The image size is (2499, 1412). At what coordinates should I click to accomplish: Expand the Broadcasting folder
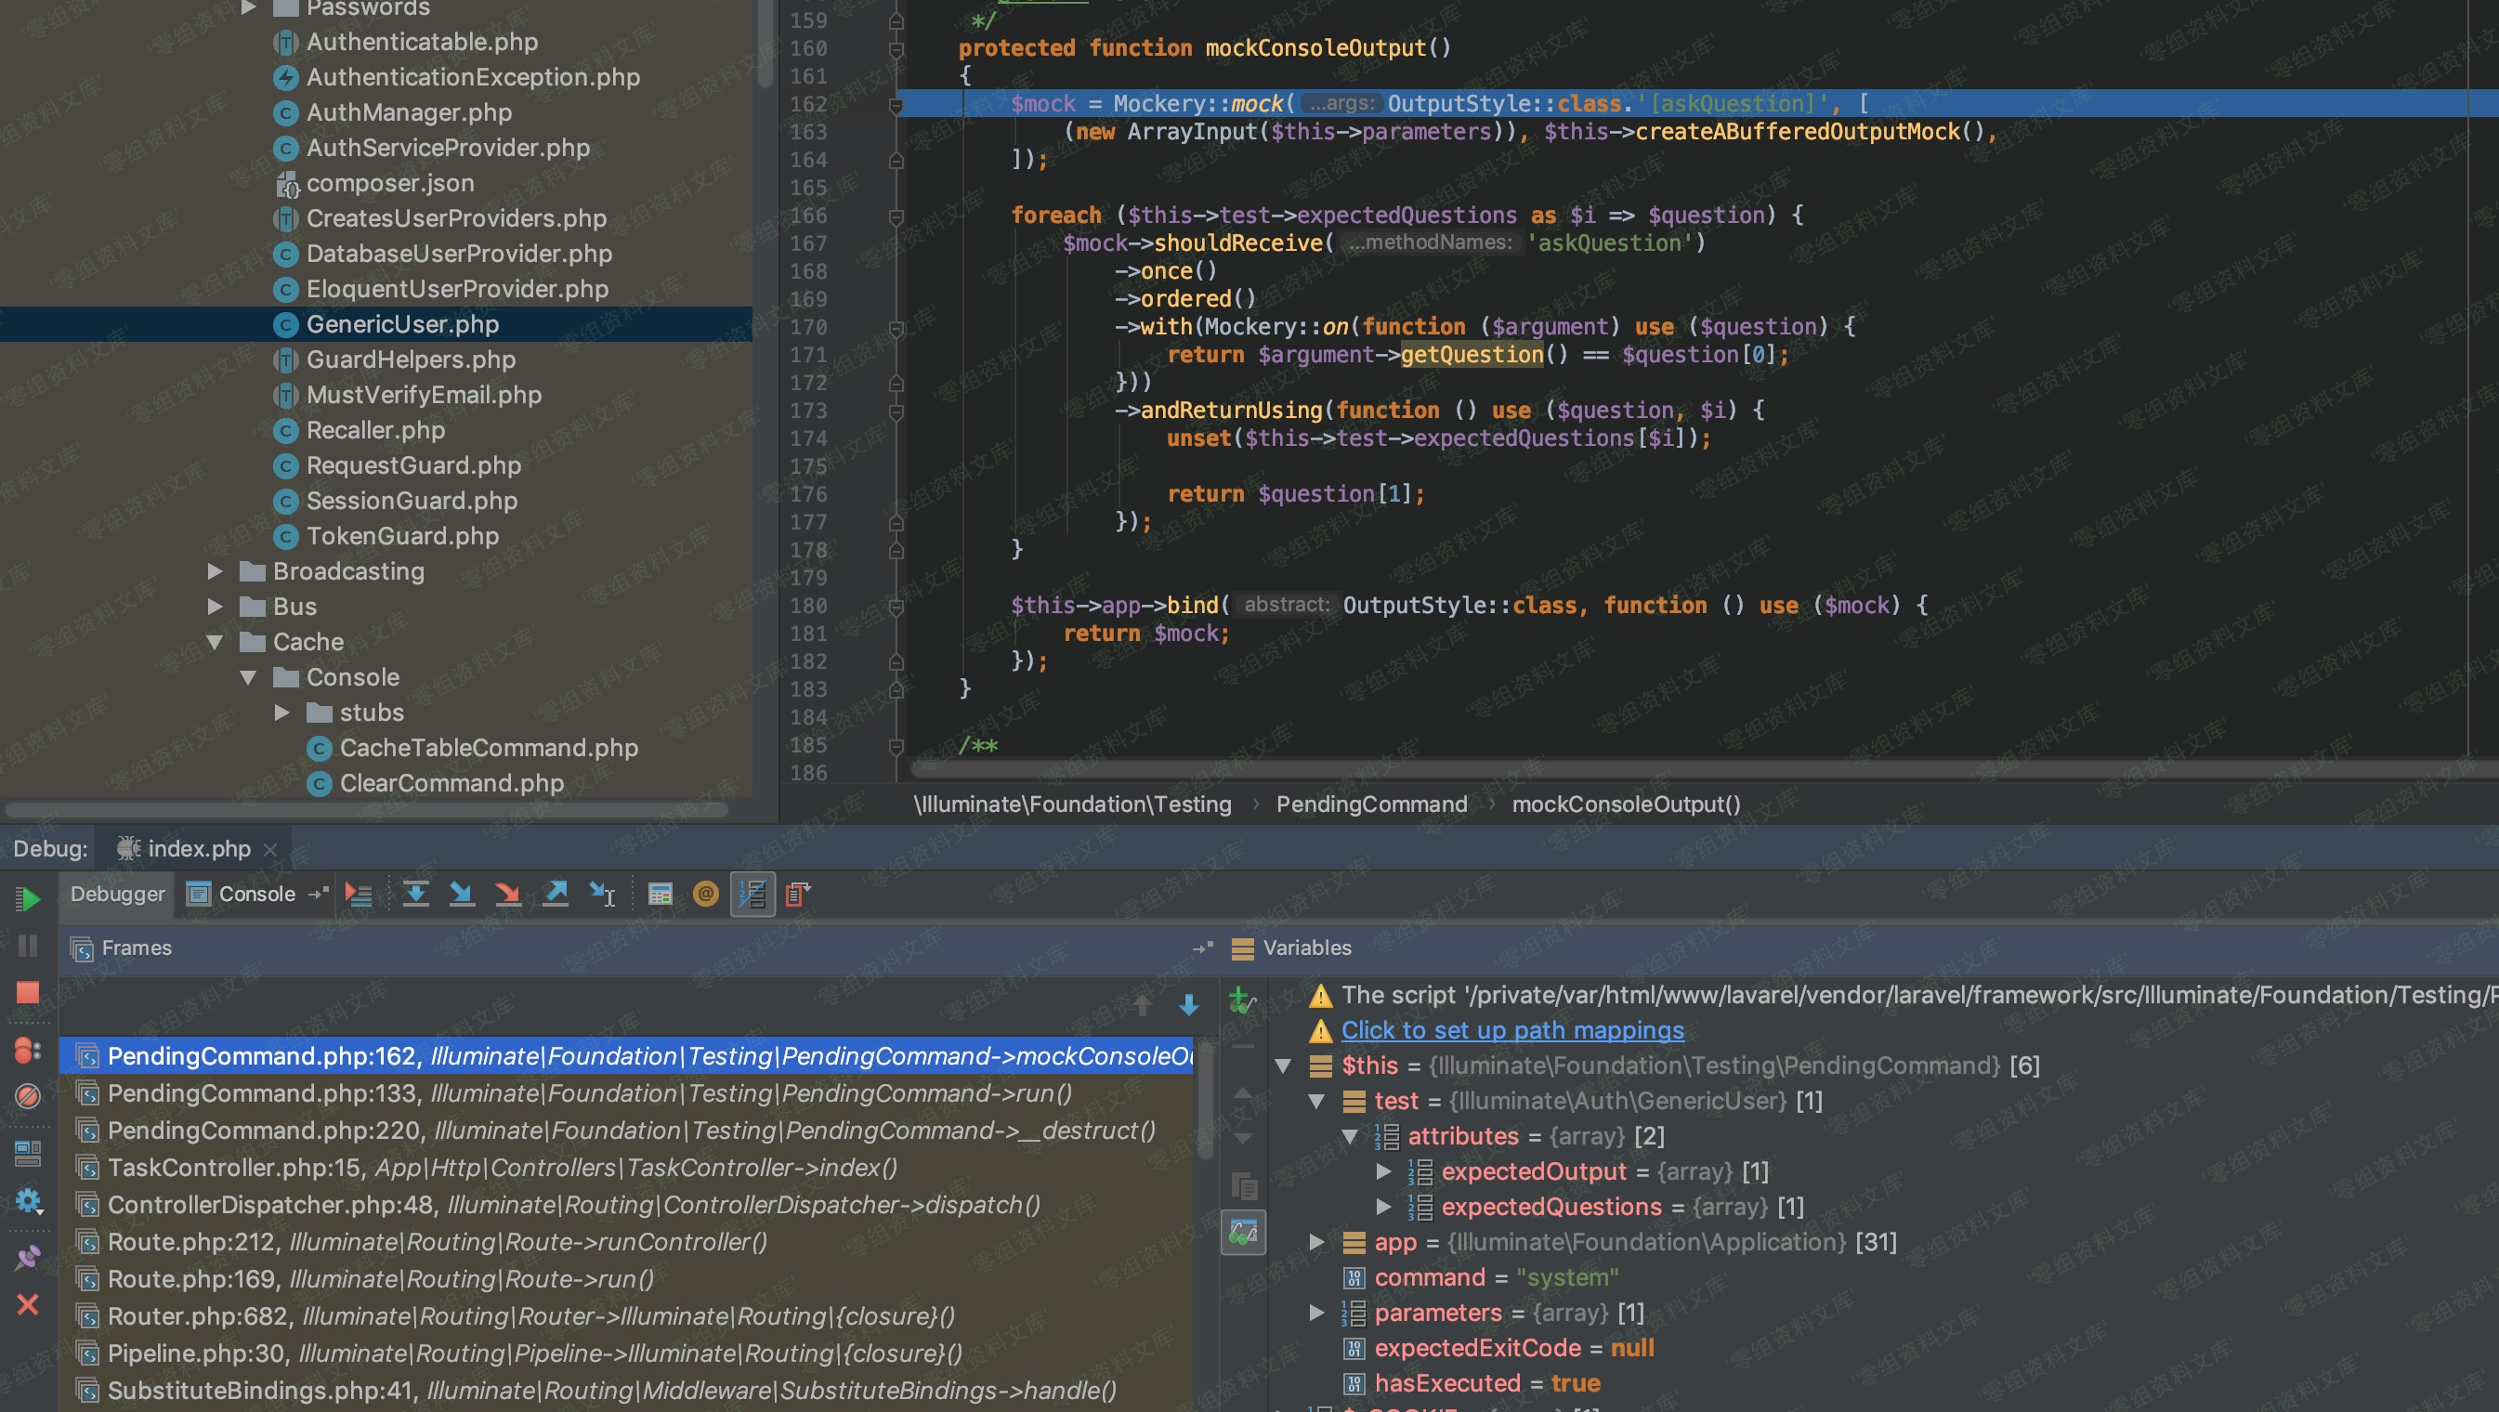click(216, 571)
